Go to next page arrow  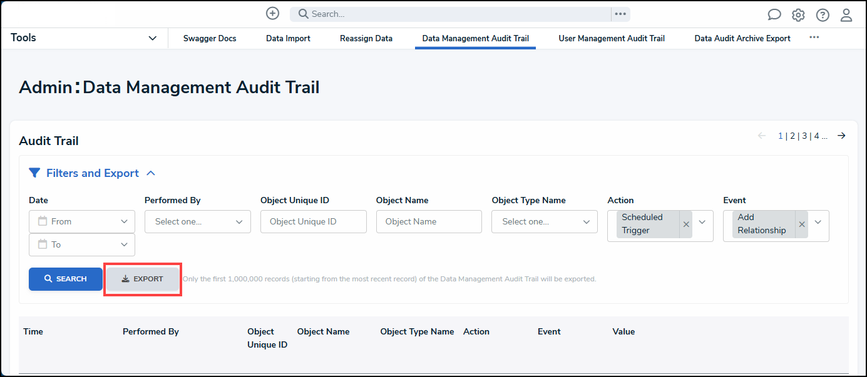841,136
